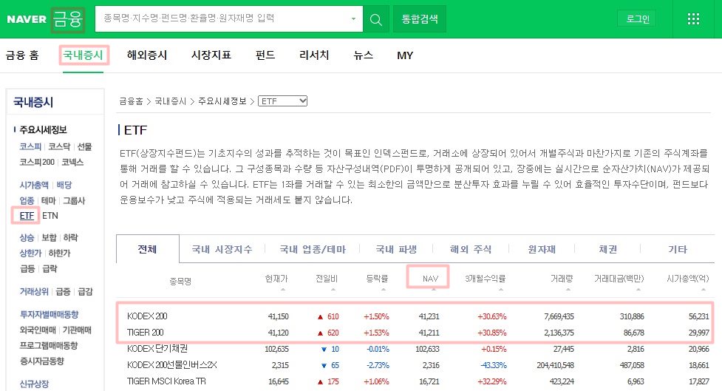The width and height of the screenshot is (722, 391).
Task: Open 시가총액 sidebar link
Action: tap(34, 185)
